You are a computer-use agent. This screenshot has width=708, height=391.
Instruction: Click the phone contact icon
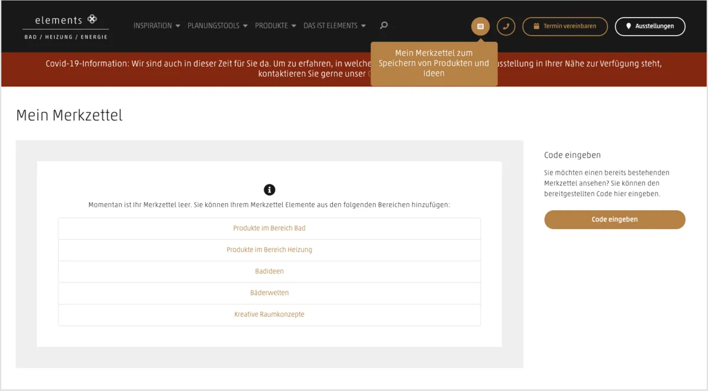click(x=506, y=26)
